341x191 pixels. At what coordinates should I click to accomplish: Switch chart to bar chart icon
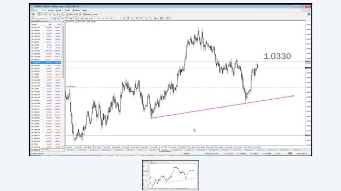point(124,19)
